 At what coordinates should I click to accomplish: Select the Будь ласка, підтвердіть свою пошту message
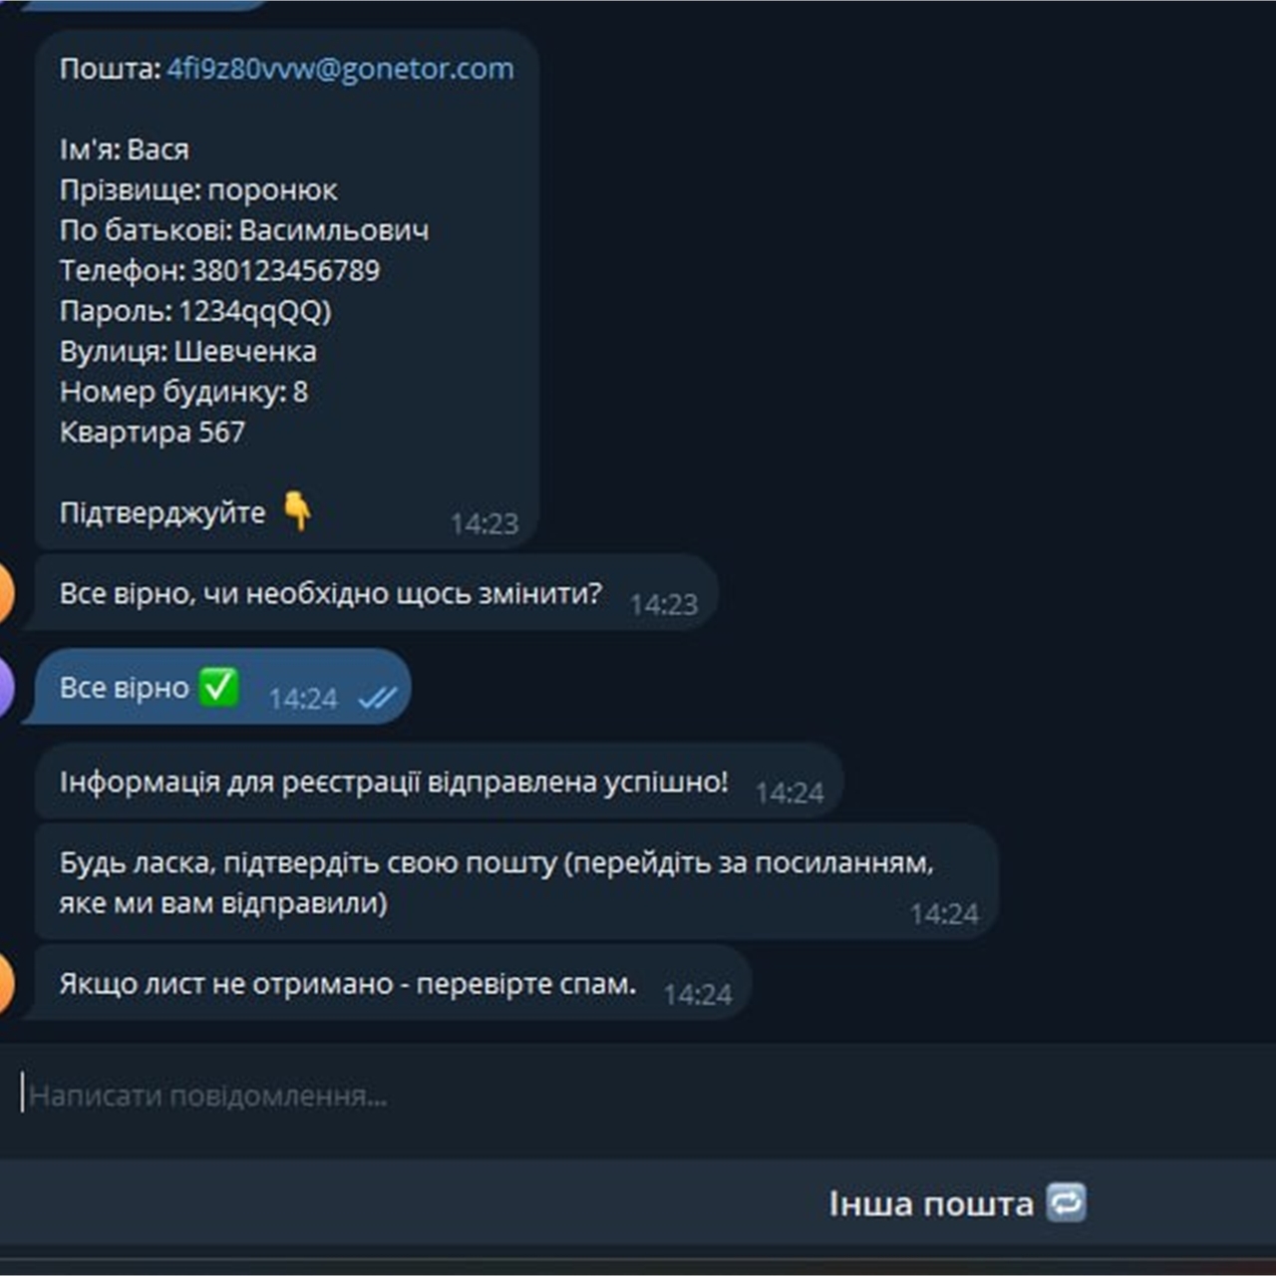516,882
